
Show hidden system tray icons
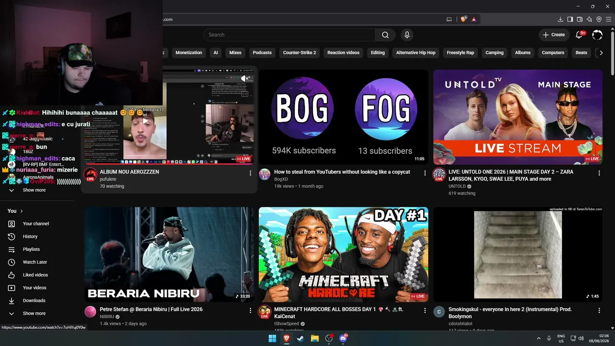[x=539, y=338]
